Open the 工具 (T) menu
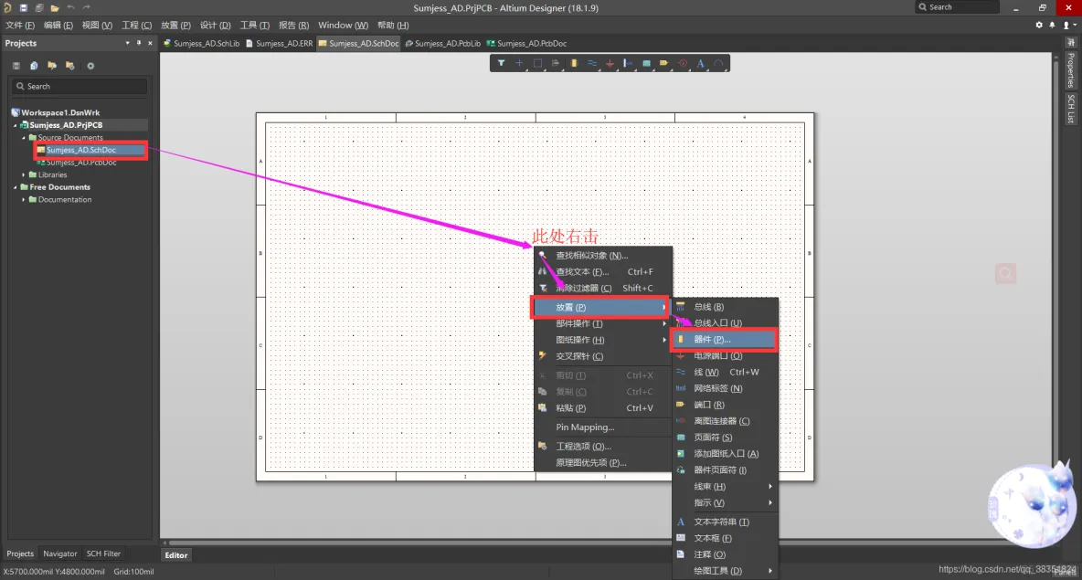This screenshot has width=1082, height=580. click(x=255, y=25)
